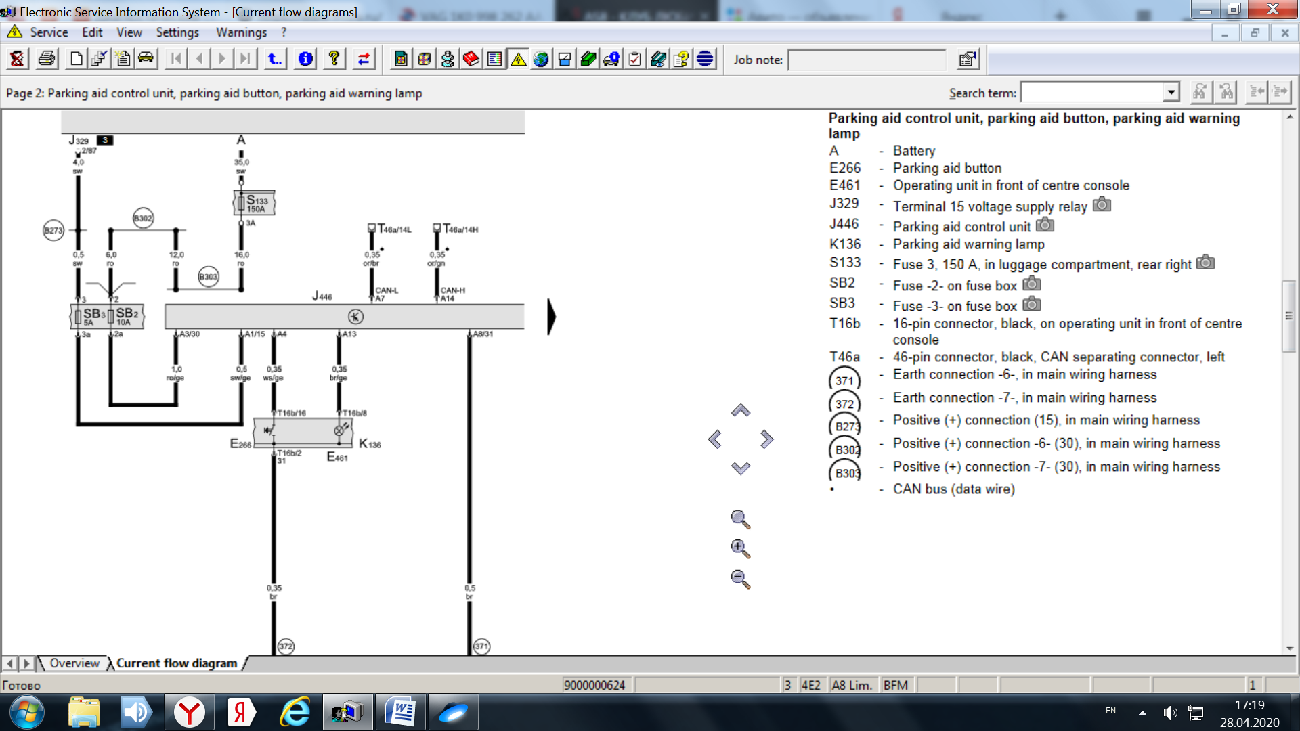Open camera image for J329 relay

tap(1102, 204)
